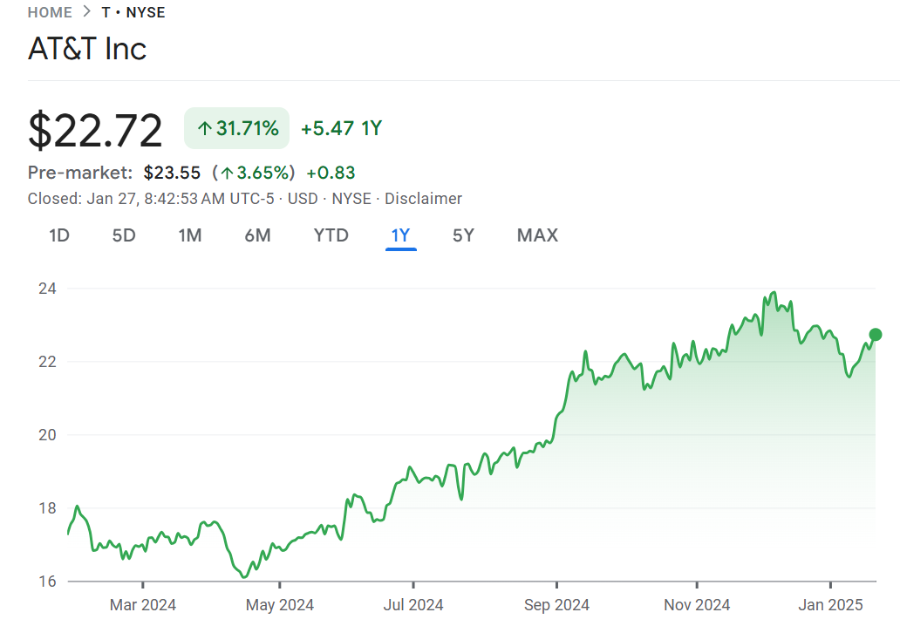This screenshot has width=900, height=626.
Task: Switch to the 1D time range
Action: [58, 235]
